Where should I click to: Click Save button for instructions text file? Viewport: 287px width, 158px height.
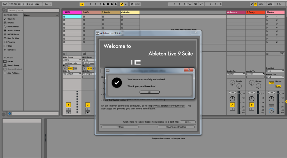(x=188, y=122)
